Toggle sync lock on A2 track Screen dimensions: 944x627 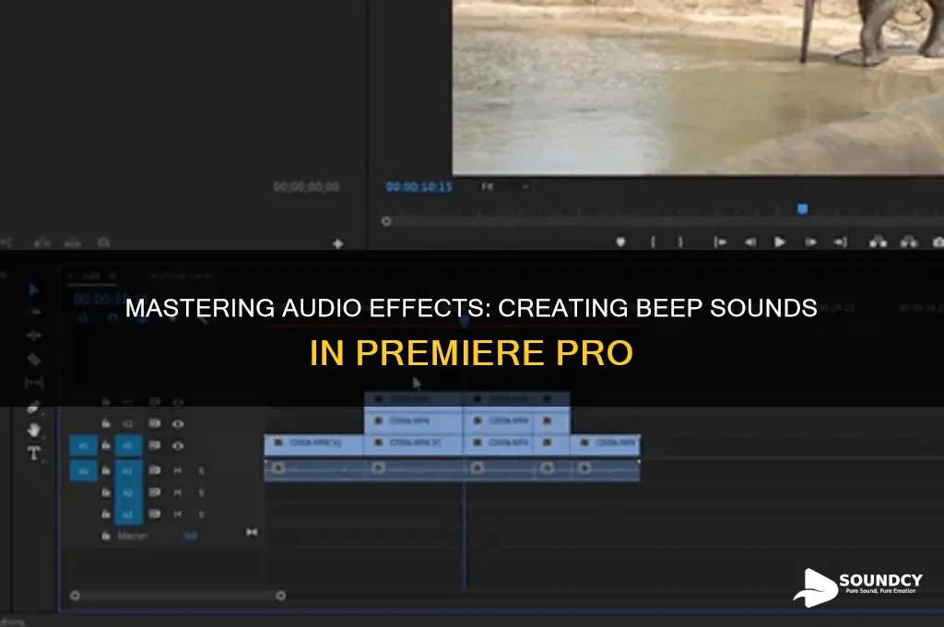pos(155,492)
